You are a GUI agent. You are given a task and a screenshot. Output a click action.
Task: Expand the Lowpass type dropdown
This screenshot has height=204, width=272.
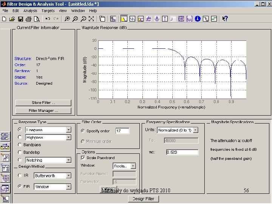coord(68,130)
